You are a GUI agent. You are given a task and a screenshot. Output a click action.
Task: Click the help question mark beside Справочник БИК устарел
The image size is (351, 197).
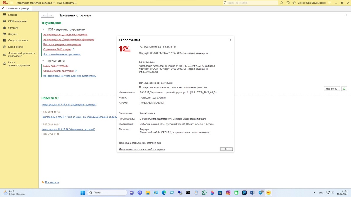point(73,49)
